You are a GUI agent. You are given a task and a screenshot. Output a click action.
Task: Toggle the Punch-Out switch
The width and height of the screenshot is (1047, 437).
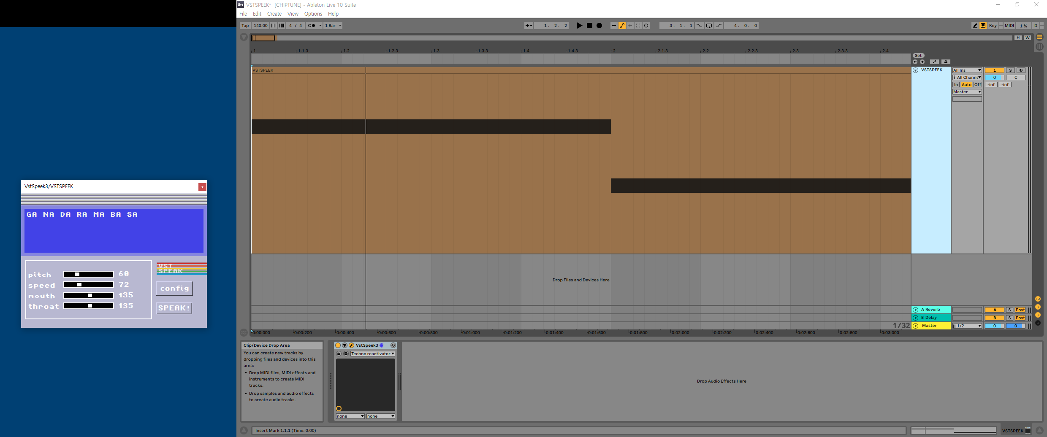click(719, 26)
